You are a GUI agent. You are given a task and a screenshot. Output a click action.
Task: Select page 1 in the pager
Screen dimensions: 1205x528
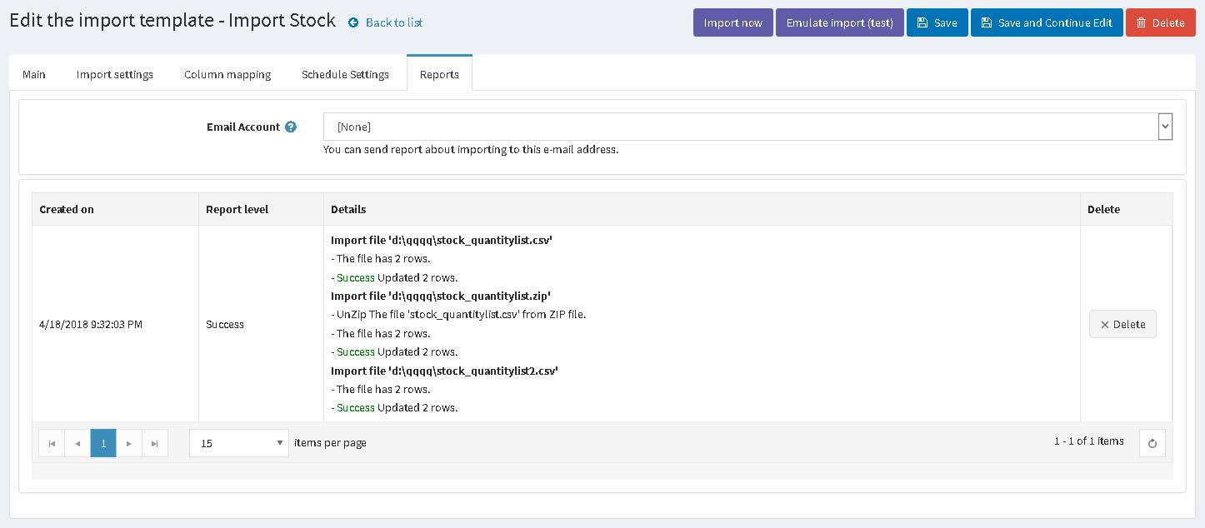click(x=103, y=443)
